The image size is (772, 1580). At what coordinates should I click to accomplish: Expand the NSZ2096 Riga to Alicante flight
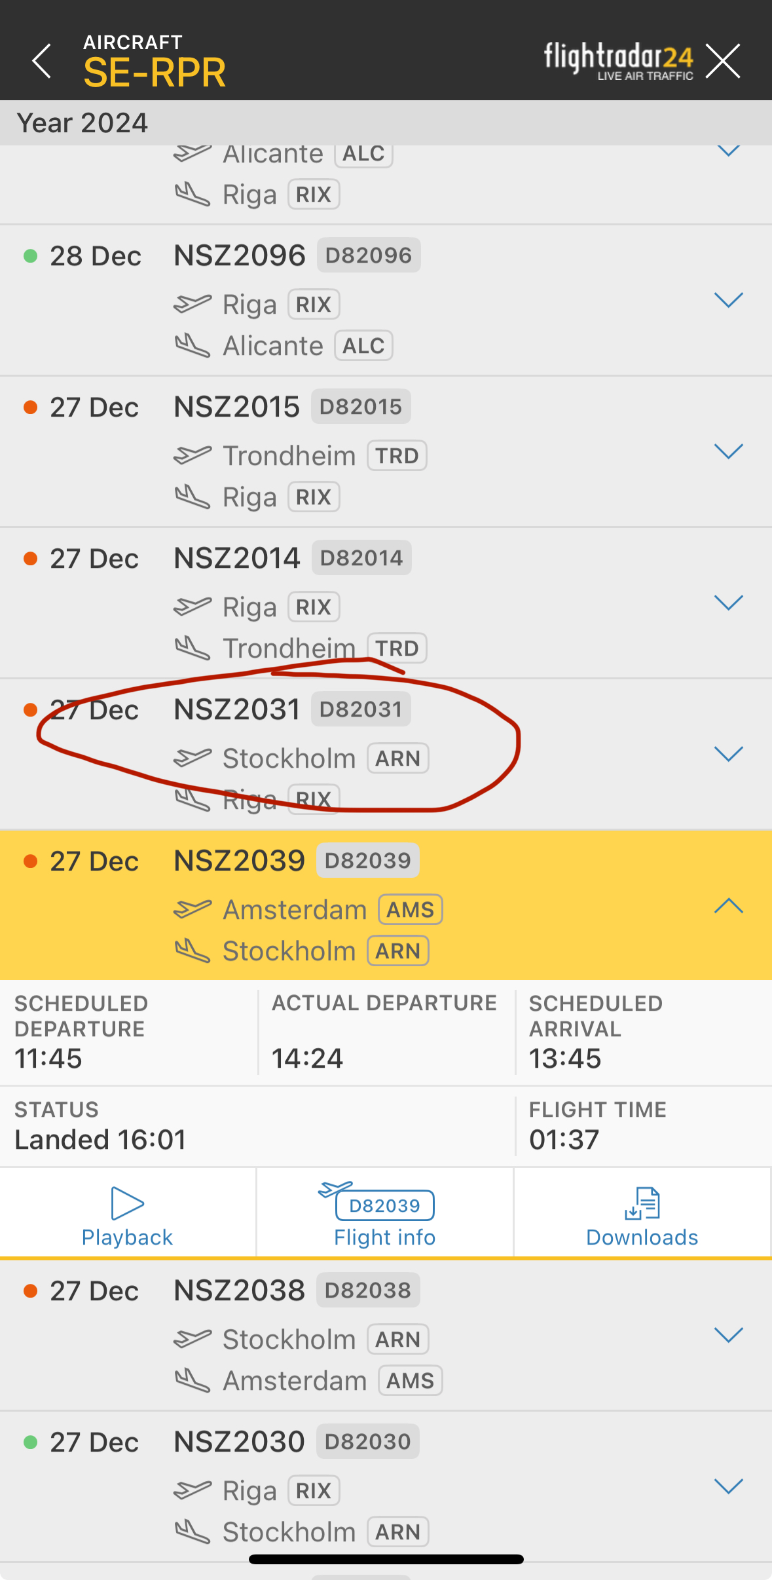728,300
